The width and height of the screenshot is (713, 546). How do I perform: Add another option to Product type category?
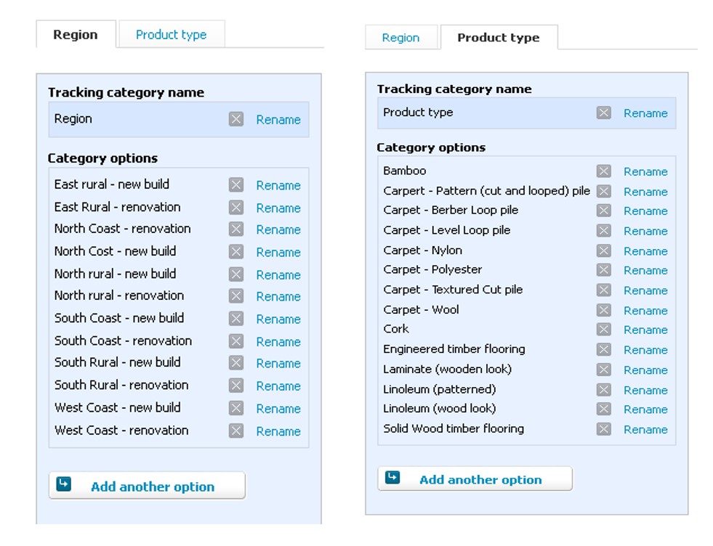coord(475,479)
